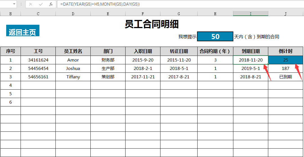The width and height of the screenshot is (304, 157).
Task: Select confirmation date cell 2015-11-20
Action: point(179,60)
